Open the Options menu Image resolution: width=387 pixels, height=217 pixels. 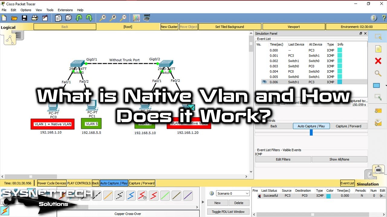26,10
